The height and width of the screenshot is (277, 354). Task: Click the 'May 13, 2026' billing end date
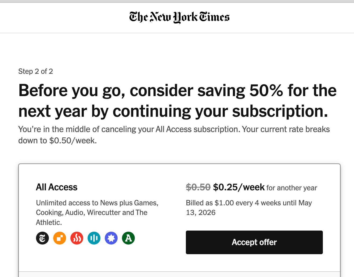(x=249, y=208)
